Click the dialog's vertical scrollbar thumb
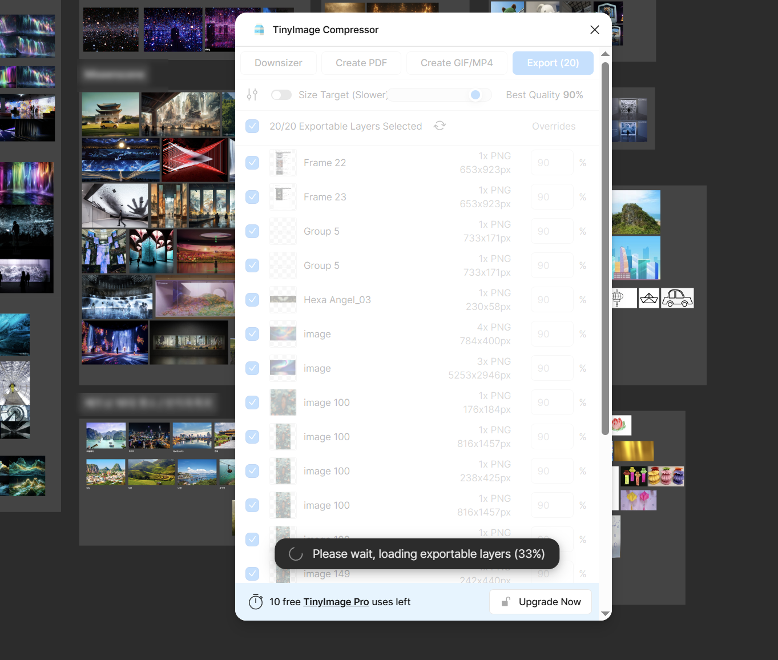 (x=606, y=248)
